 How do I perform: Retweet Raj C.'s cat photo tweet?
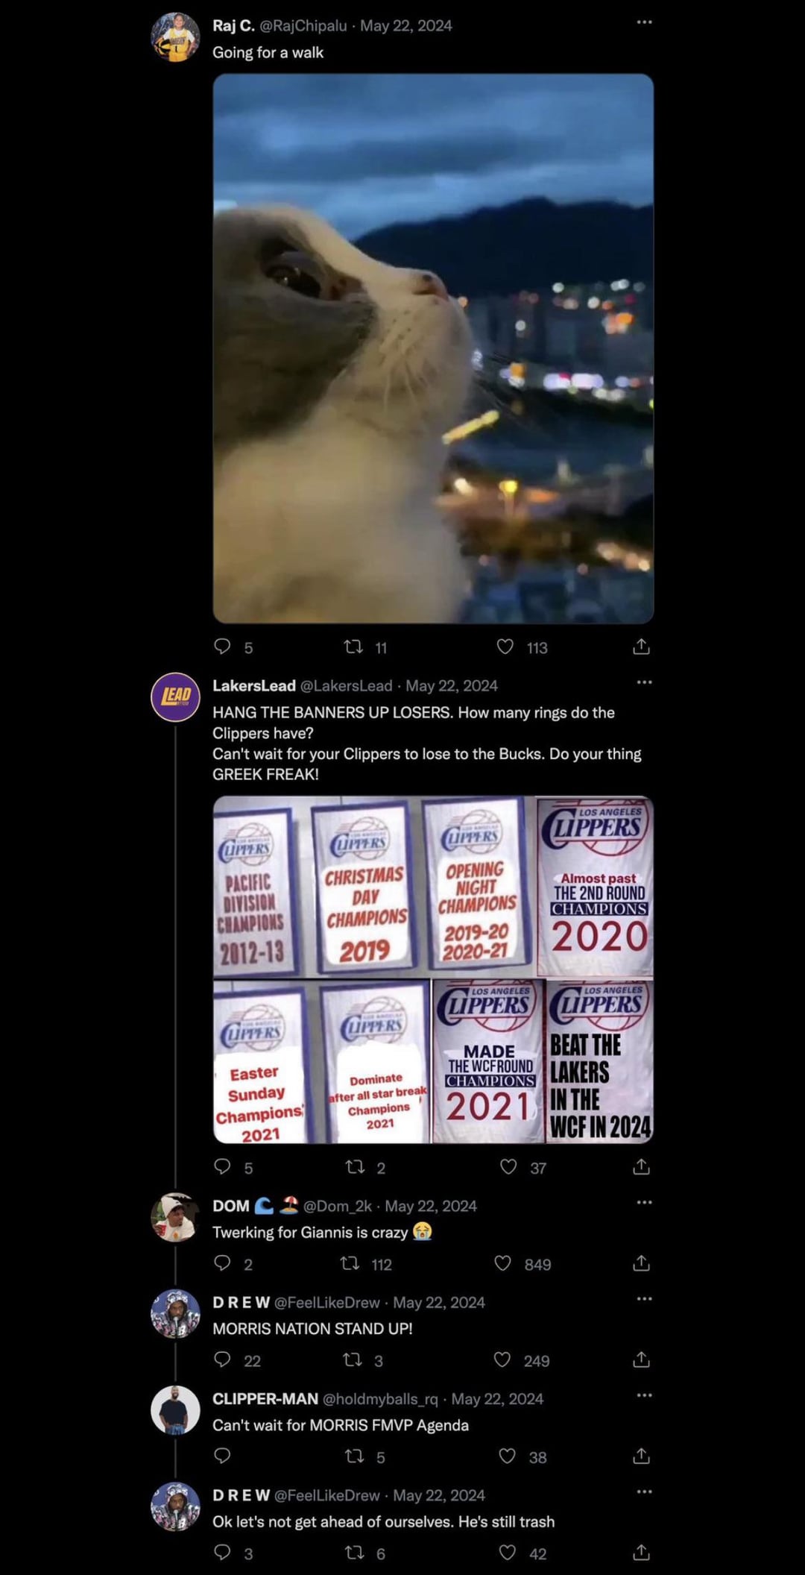pos(353,647)
